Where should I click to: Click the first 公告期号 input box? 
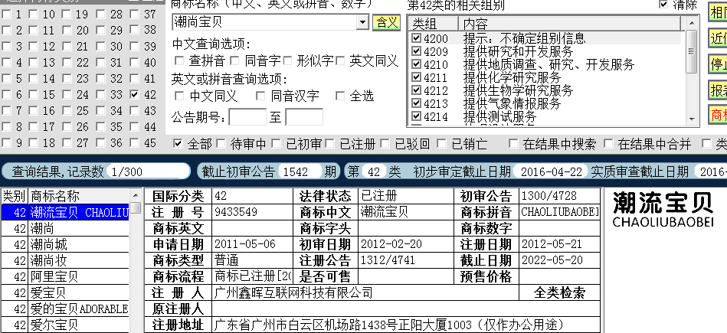tap(247, 117)
